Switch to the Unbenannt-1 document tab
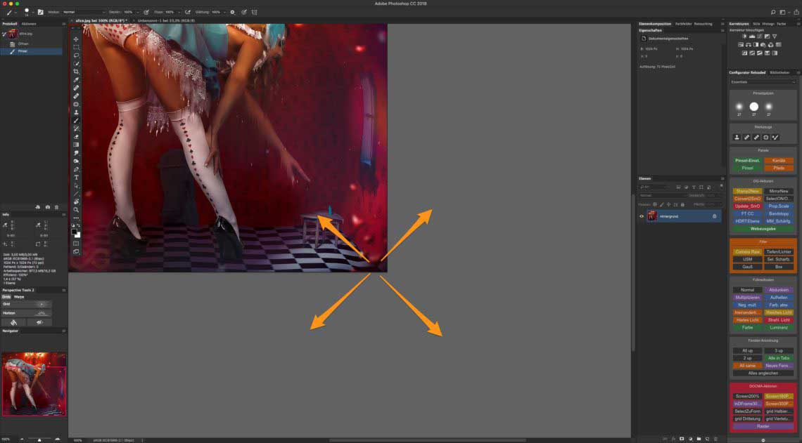 pos(166,20)
